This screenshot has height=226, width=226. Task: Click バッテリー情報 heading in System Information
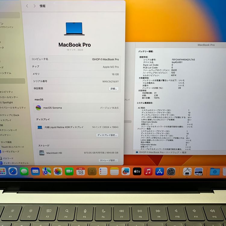point(146,52)
